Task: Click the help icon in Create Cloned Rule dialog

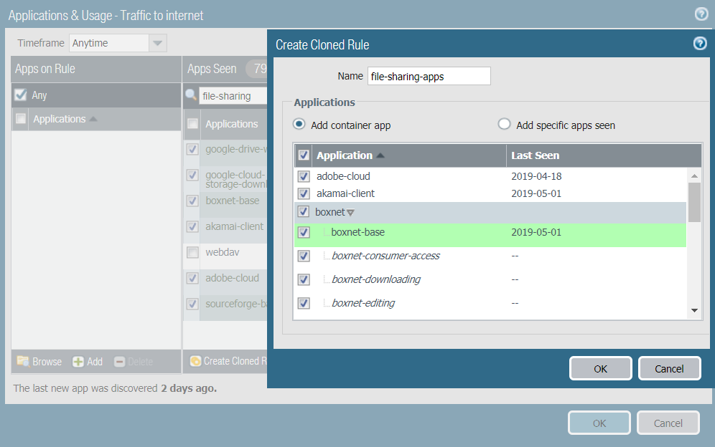Action: click(x=700, y=44)
